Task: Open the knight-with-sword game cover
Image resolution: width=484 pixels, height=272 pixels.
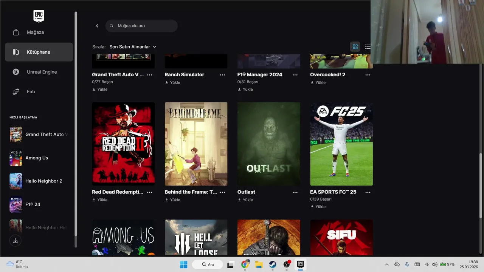Action: coord(269,238)
